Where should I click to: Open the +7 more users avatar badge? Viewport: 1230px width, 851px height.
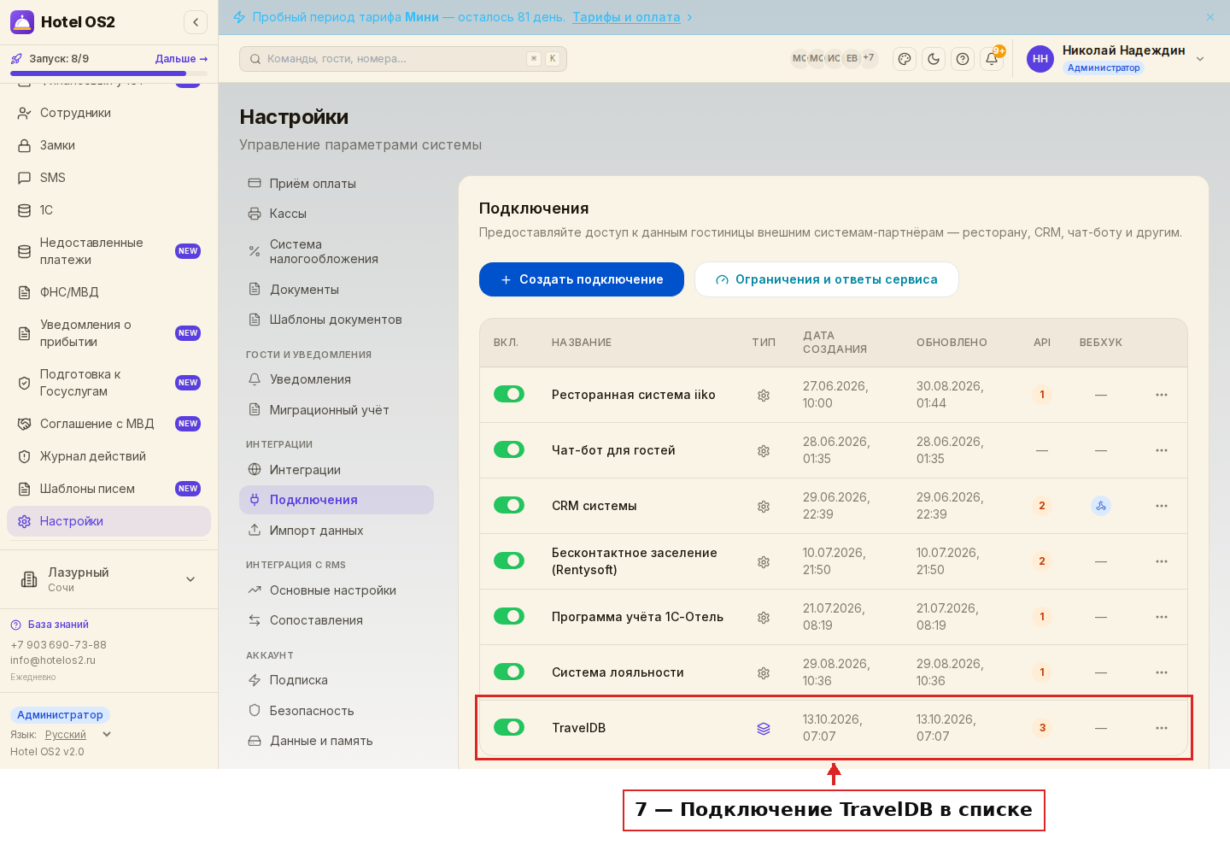[x=869, y=58]
